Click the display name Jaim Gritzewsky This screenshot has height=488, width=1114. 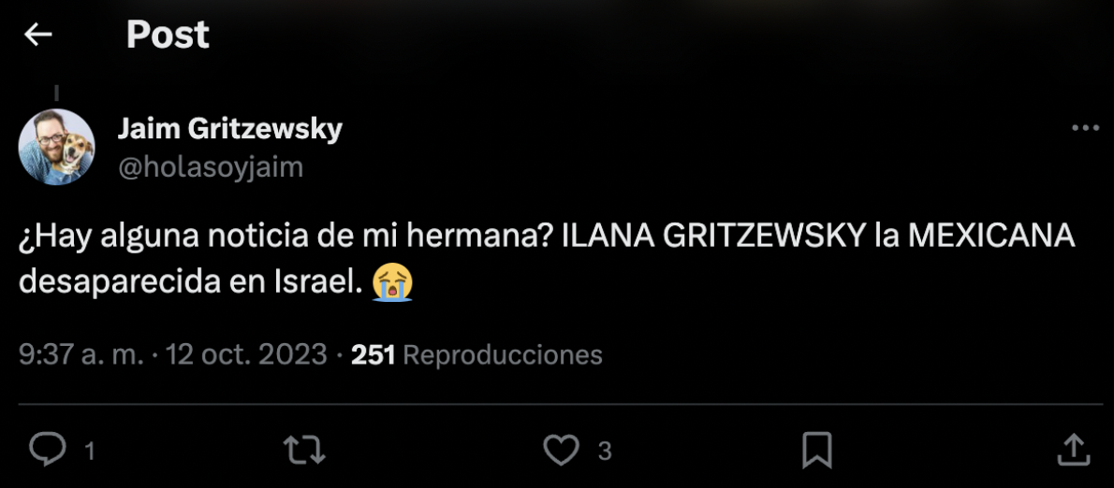click(x=229, y=129)
